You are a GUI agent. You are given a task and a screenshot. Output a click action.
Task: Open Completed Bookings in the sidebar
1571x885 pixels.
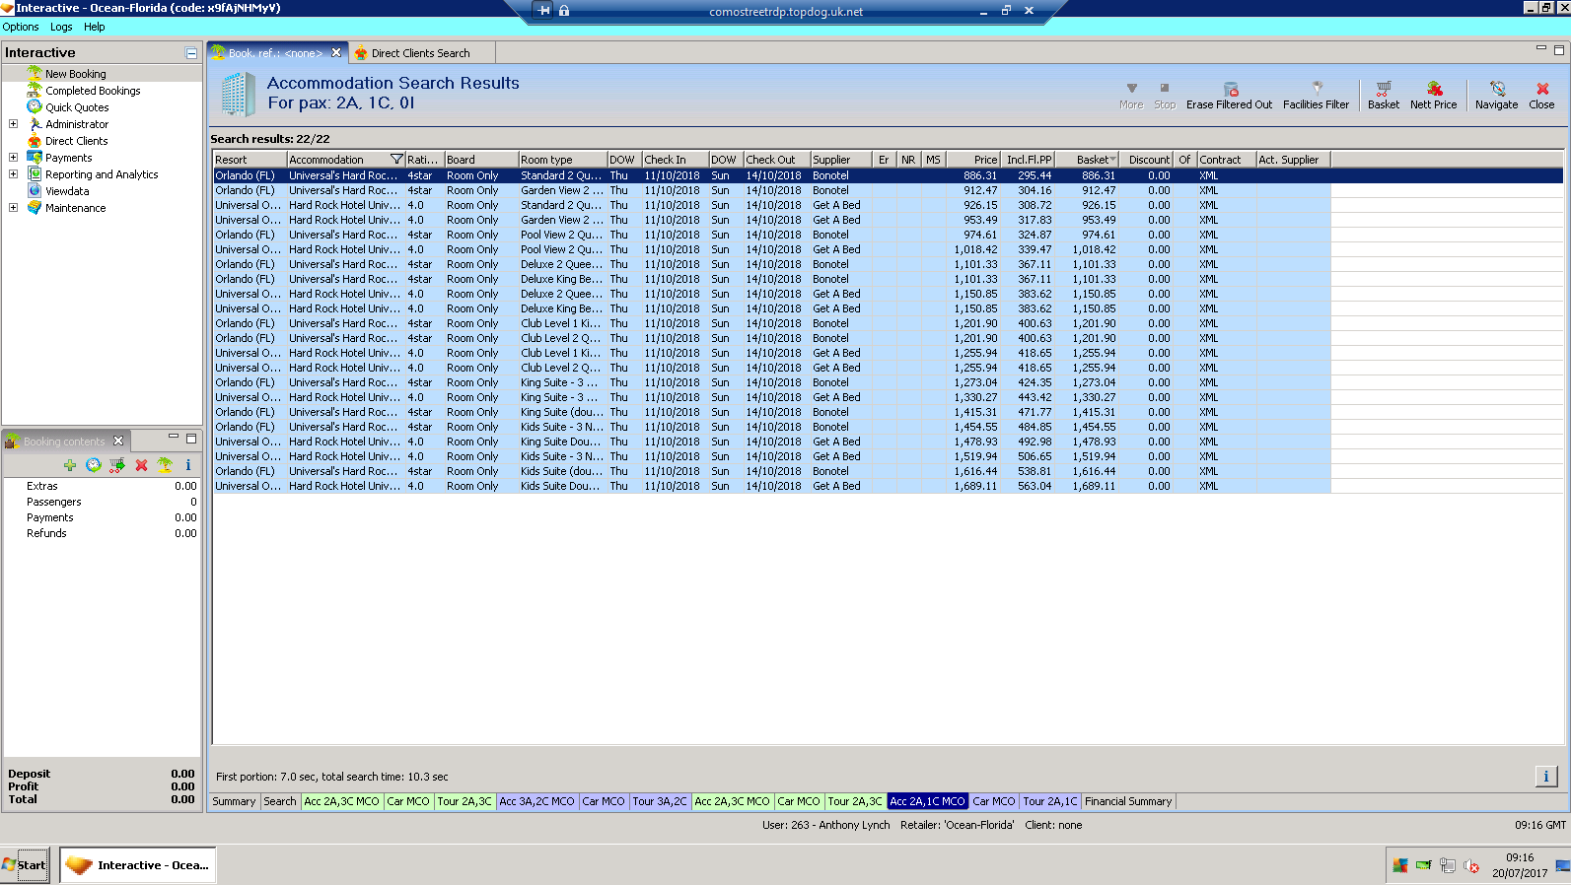pos(93,91)
